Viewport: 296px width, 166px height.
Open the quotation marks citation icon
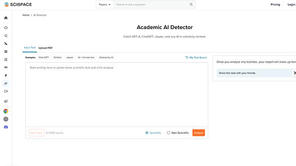click(6, 68)
